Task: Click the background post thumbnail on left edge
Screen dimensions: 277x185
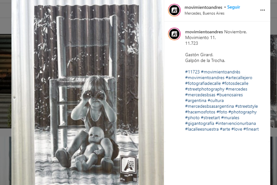Action: [x=6, y=81]
